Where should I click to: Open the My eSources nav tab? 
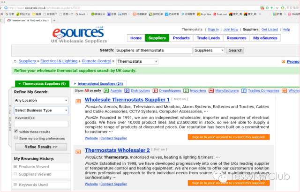click(x=265, y=38)
